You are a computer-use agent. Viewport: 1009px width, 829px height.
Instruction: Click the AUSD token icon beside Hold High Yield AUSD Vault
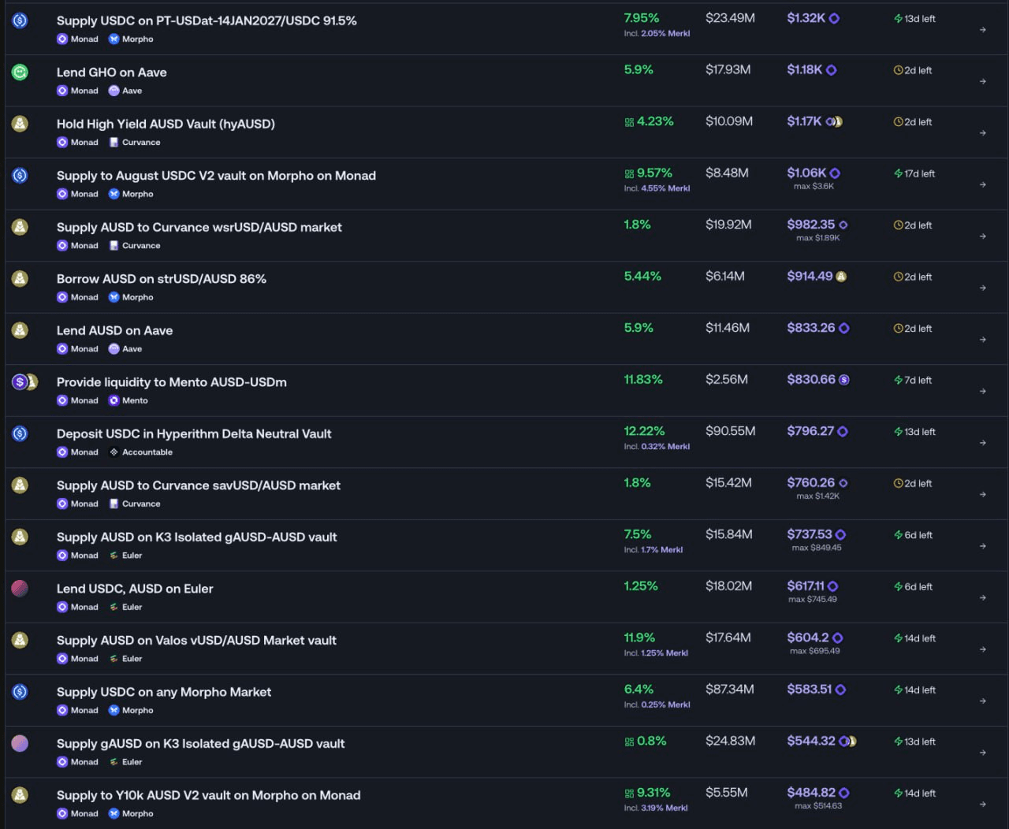[x=20, y=124]
